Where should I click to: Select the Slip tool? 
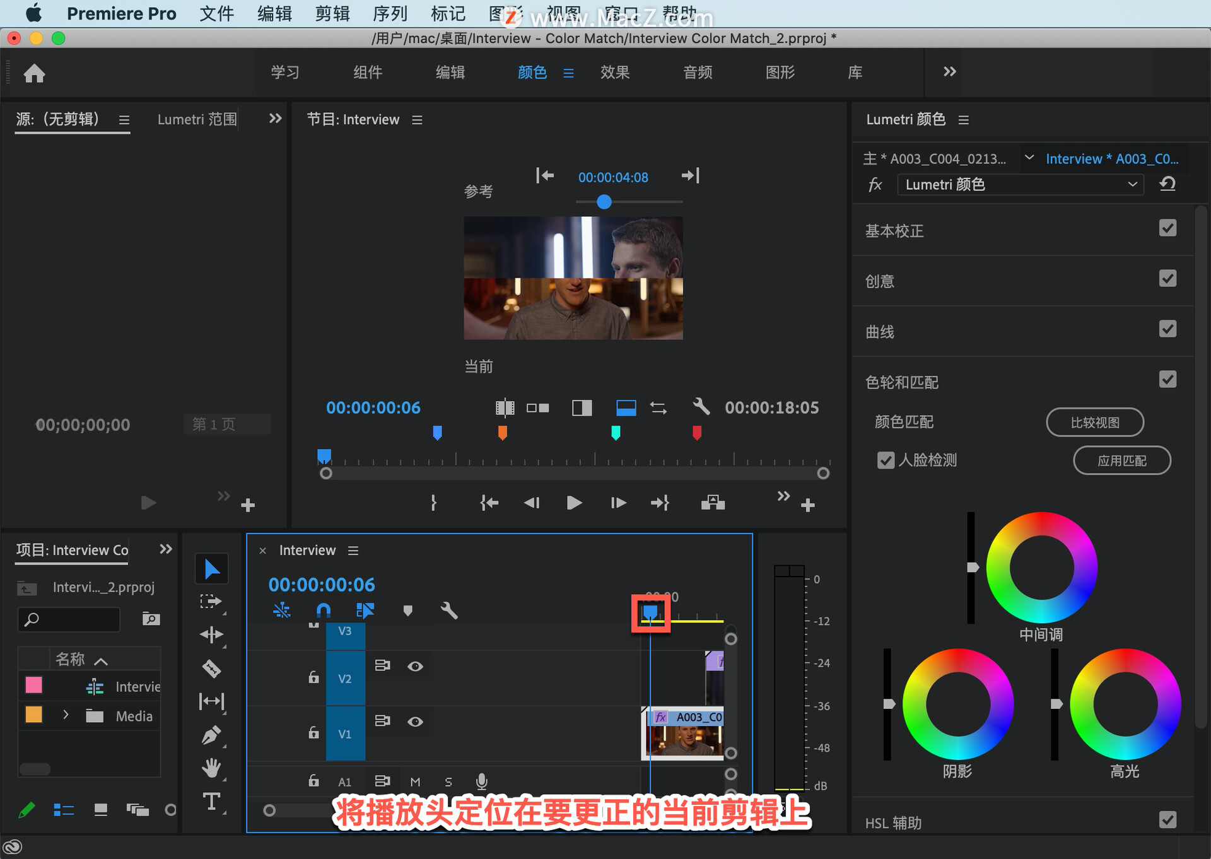(211, 701)
